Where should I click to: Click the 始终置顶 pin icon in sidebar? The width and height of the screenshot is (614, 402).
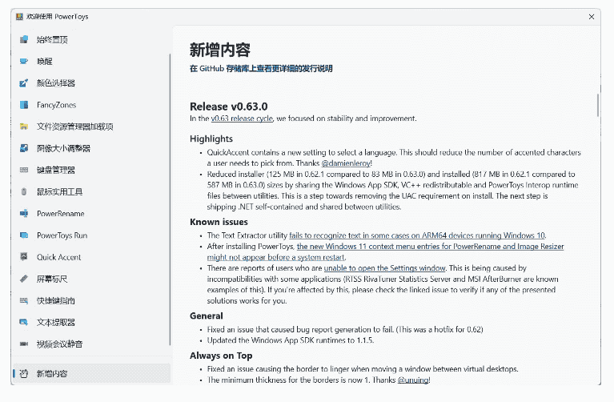click(24, 39)
